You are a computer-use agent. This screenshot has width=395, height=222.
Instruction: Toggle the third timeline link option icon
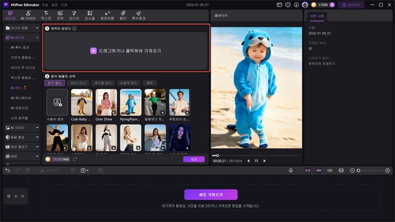[330, 170]
